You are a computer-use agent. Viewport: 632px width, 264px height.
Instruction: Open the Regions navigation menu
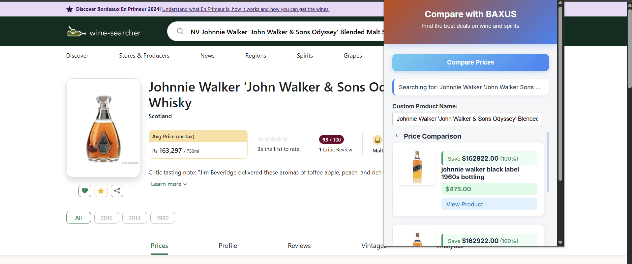pos(256,56)
